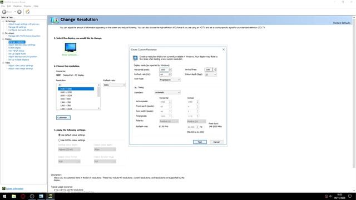Viewport: 356px width, 200px height.
Task: Click Horizontal pixels spinner arrows
Action: (x=170, y=69)
